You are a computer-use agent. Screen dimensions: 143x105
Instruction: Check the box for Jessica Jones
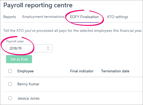coord(10,98)
